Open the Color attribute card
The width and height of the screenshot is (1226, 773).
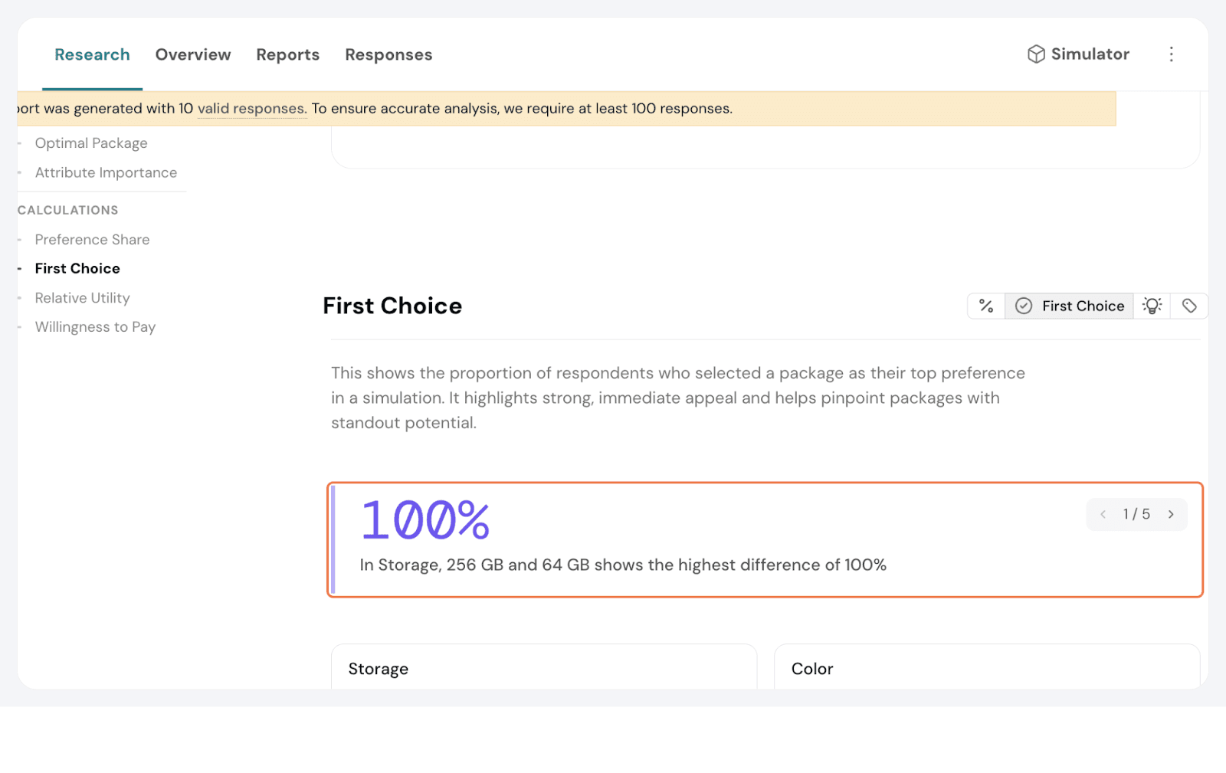(x=986, y=668)
